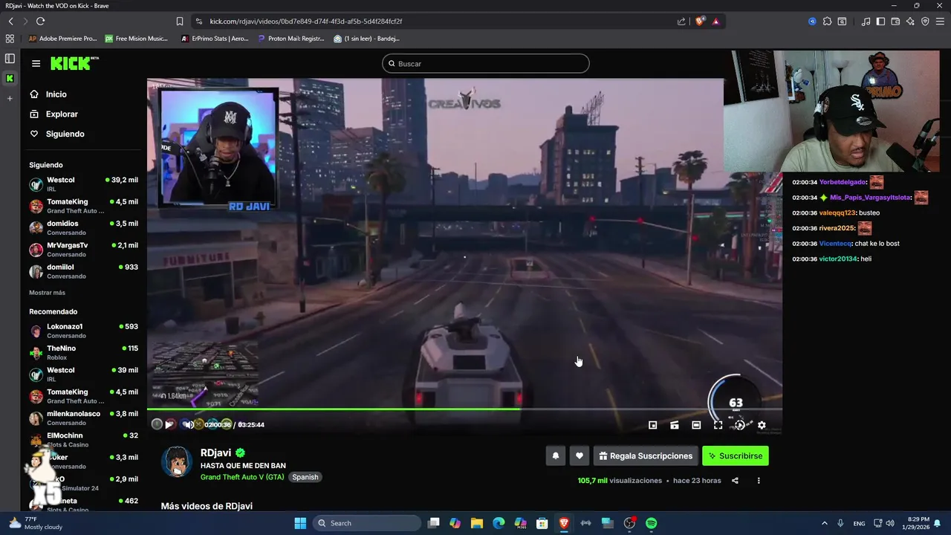951x535 pixels.
Task: Click the green Suscribirse button
Action: point(736,455)
